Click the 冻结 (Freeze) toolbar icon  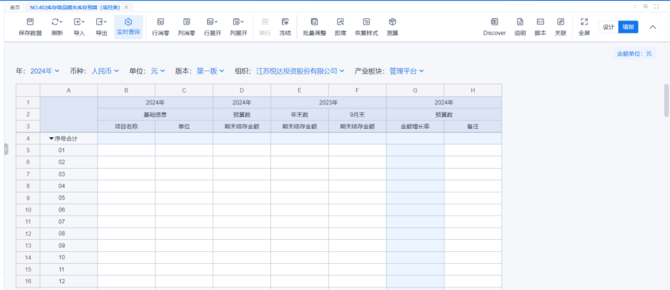tap(285, 27)
